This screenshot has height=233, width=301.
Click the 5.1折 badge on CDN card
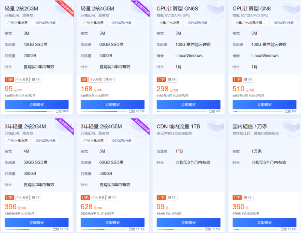click(161, 197)
